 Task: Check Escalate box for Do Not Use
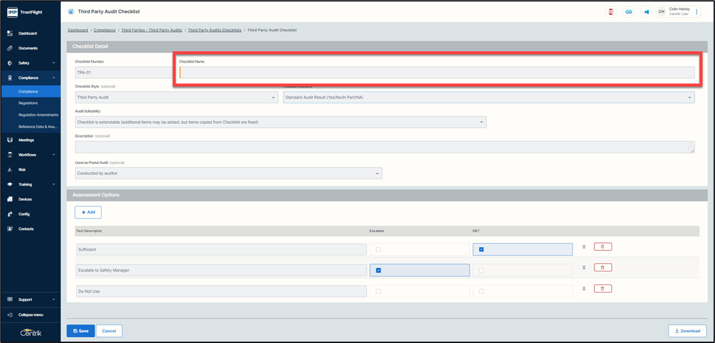378,291
